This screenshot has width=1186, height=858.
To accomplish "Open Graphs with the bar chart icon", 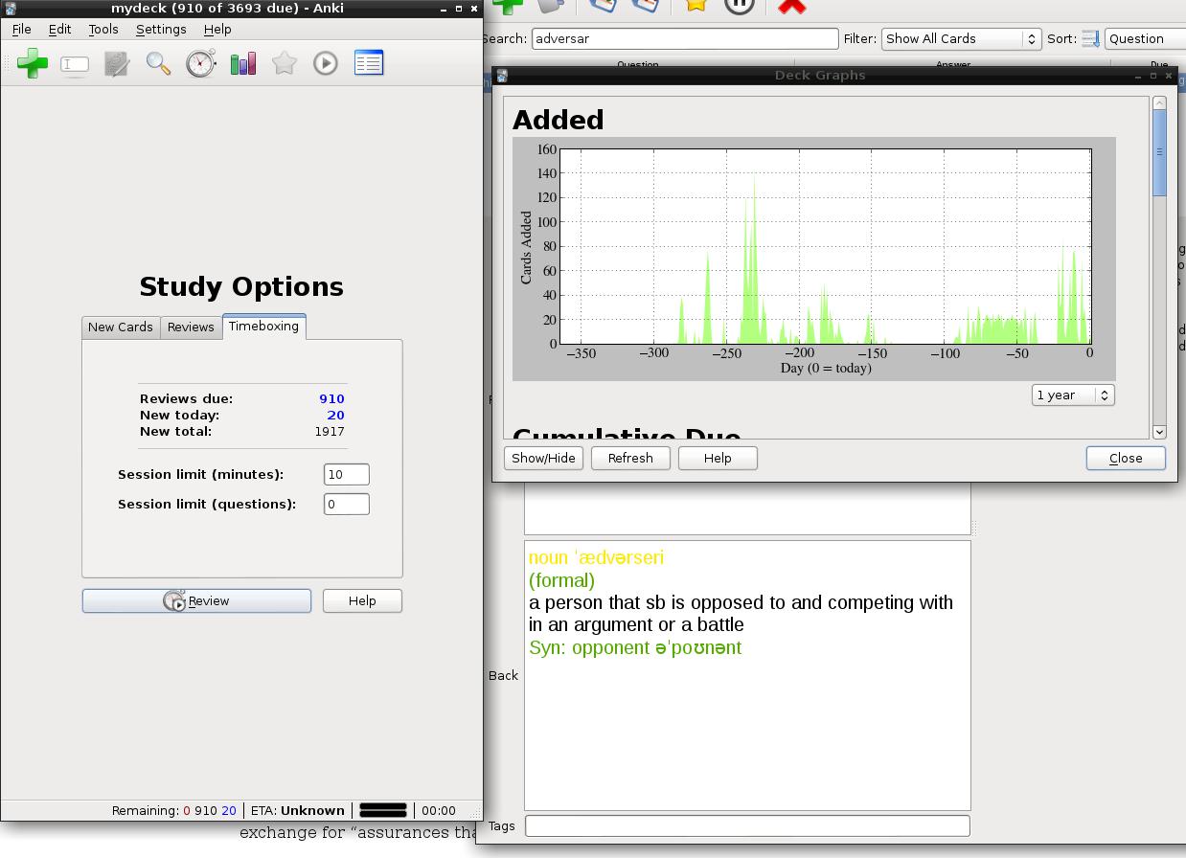I will 242,64.
